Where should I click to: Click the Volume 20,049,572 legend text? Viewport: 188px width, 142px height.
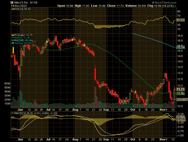(x=25, y=43)
